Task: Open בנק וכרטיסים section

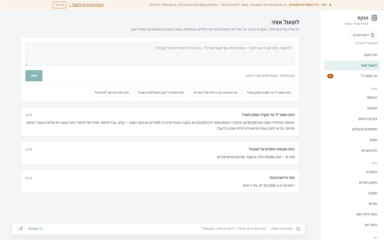Action: tap(352, 119)
